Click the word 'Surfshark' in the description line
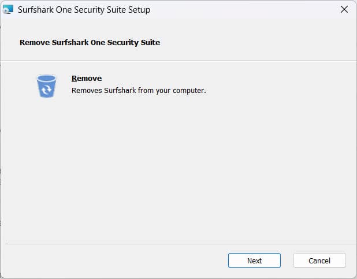The height and width of the screenshot is (279, 357). point(120,91)
